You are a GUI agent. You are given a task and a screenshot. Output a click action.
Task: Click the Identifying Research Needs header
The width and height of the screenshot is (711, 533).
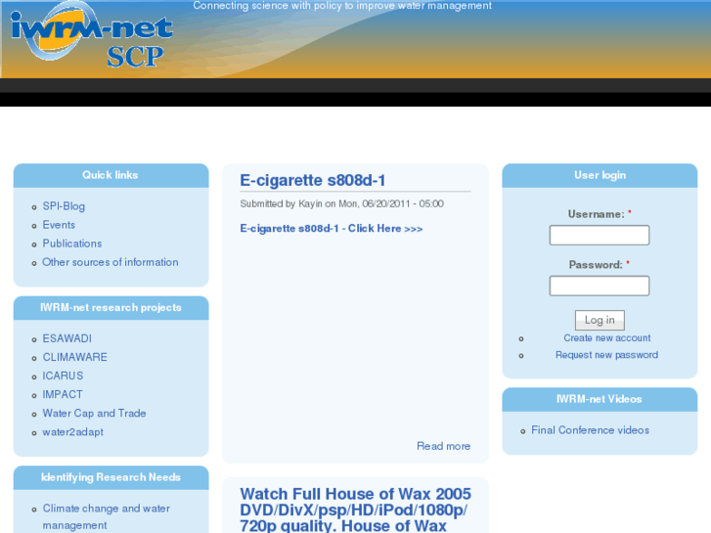coord(111,477)
